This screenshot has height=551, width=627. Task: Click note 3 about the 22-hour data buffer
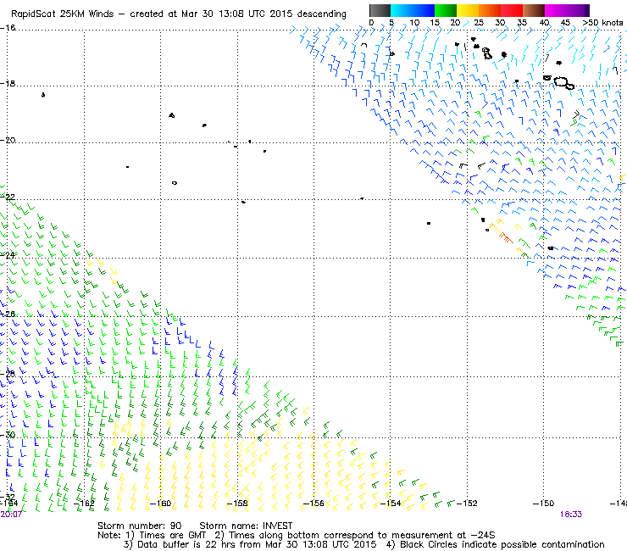(250, 544)
